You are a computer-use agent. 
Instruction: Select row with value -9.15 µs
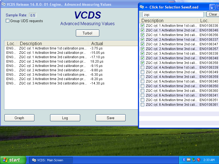click(x=71, y=66)
